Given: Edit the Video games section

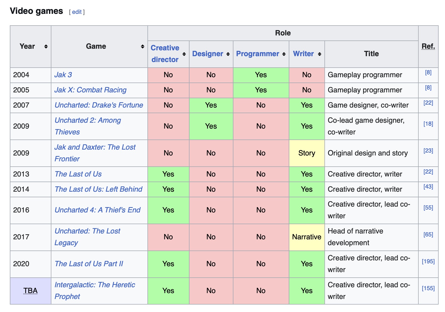Looking at the screenshot, I should pos(77,12).
